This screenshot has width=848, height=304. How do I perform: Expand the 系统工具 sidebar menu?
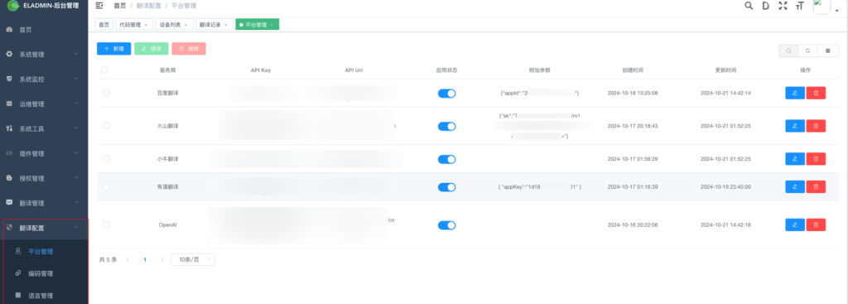pos(44,128)
